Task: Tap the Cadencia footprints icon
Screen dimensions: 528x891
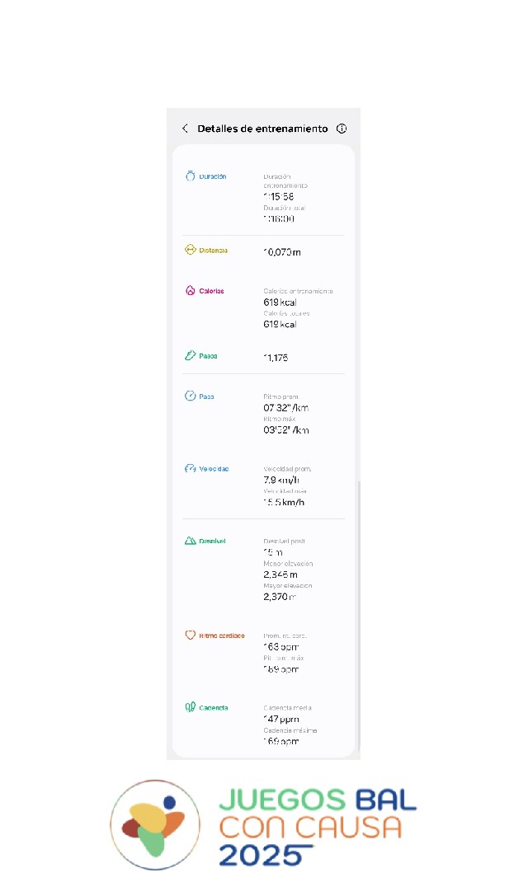Action: pyautogui.click(x=190, y=707)
